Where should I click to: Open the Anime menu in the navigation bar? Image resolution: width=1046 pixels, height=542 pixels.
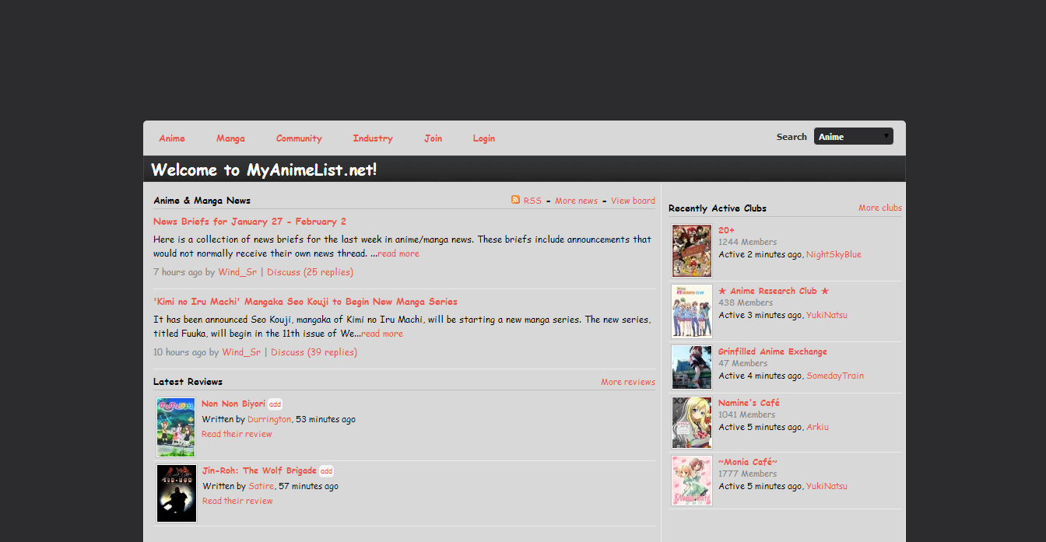171,138
